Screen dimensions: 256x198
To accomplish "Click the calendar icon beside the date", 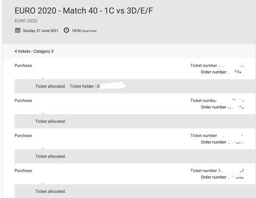I will point(18,30).
